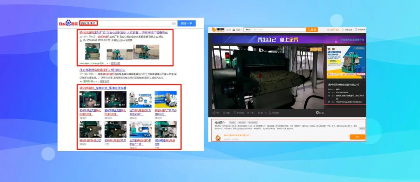The image size is (420, 182).
Task: Play the first 00:52 video thumbnail
Action: tap(90, 100)
